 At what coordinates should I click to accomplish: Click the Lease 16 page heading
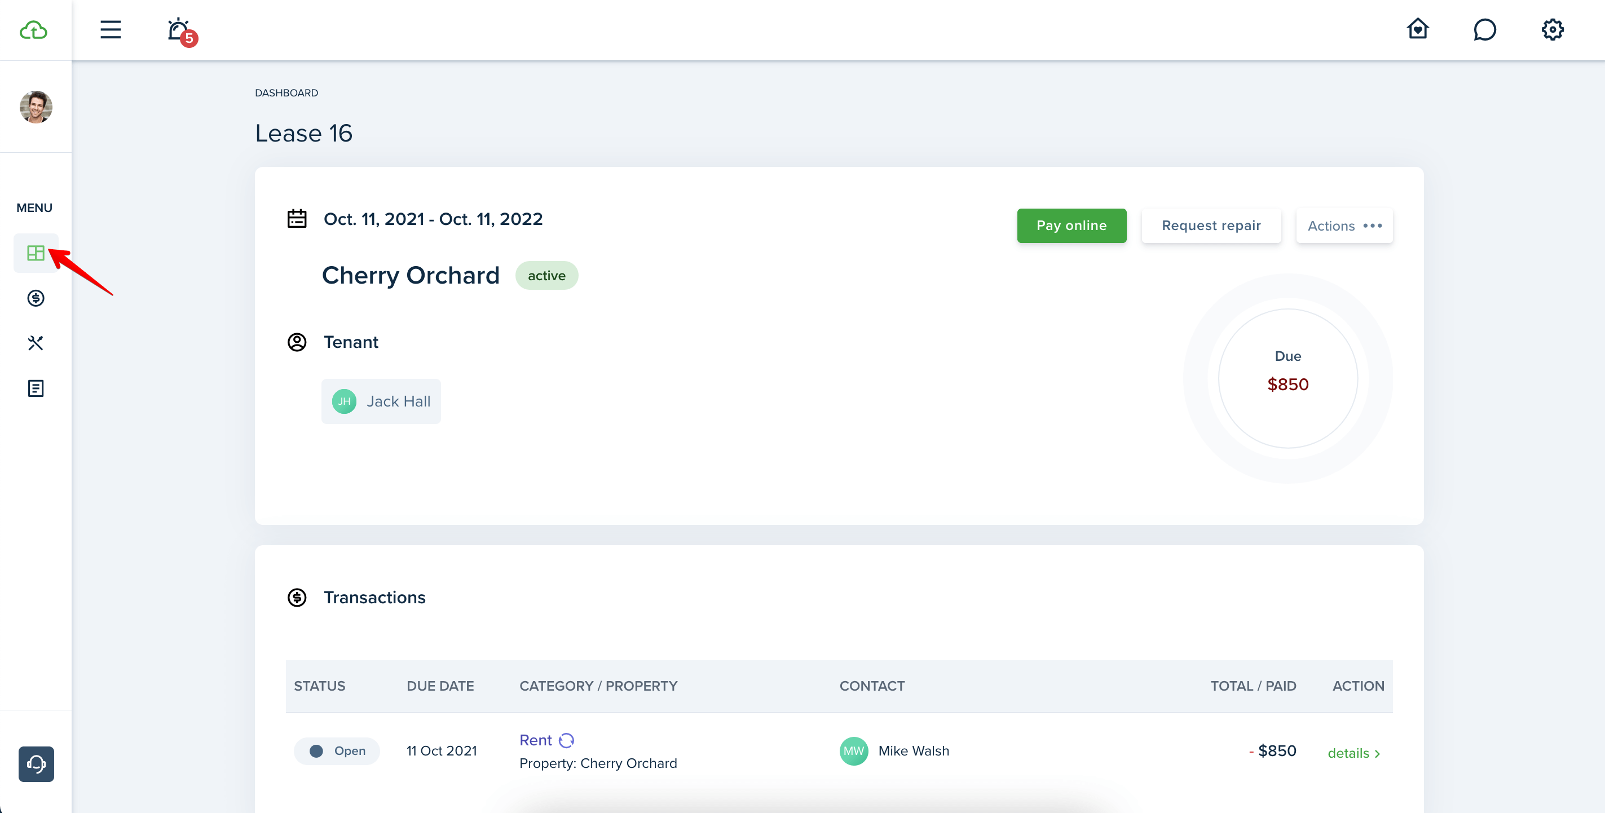[x=304, y=133]
